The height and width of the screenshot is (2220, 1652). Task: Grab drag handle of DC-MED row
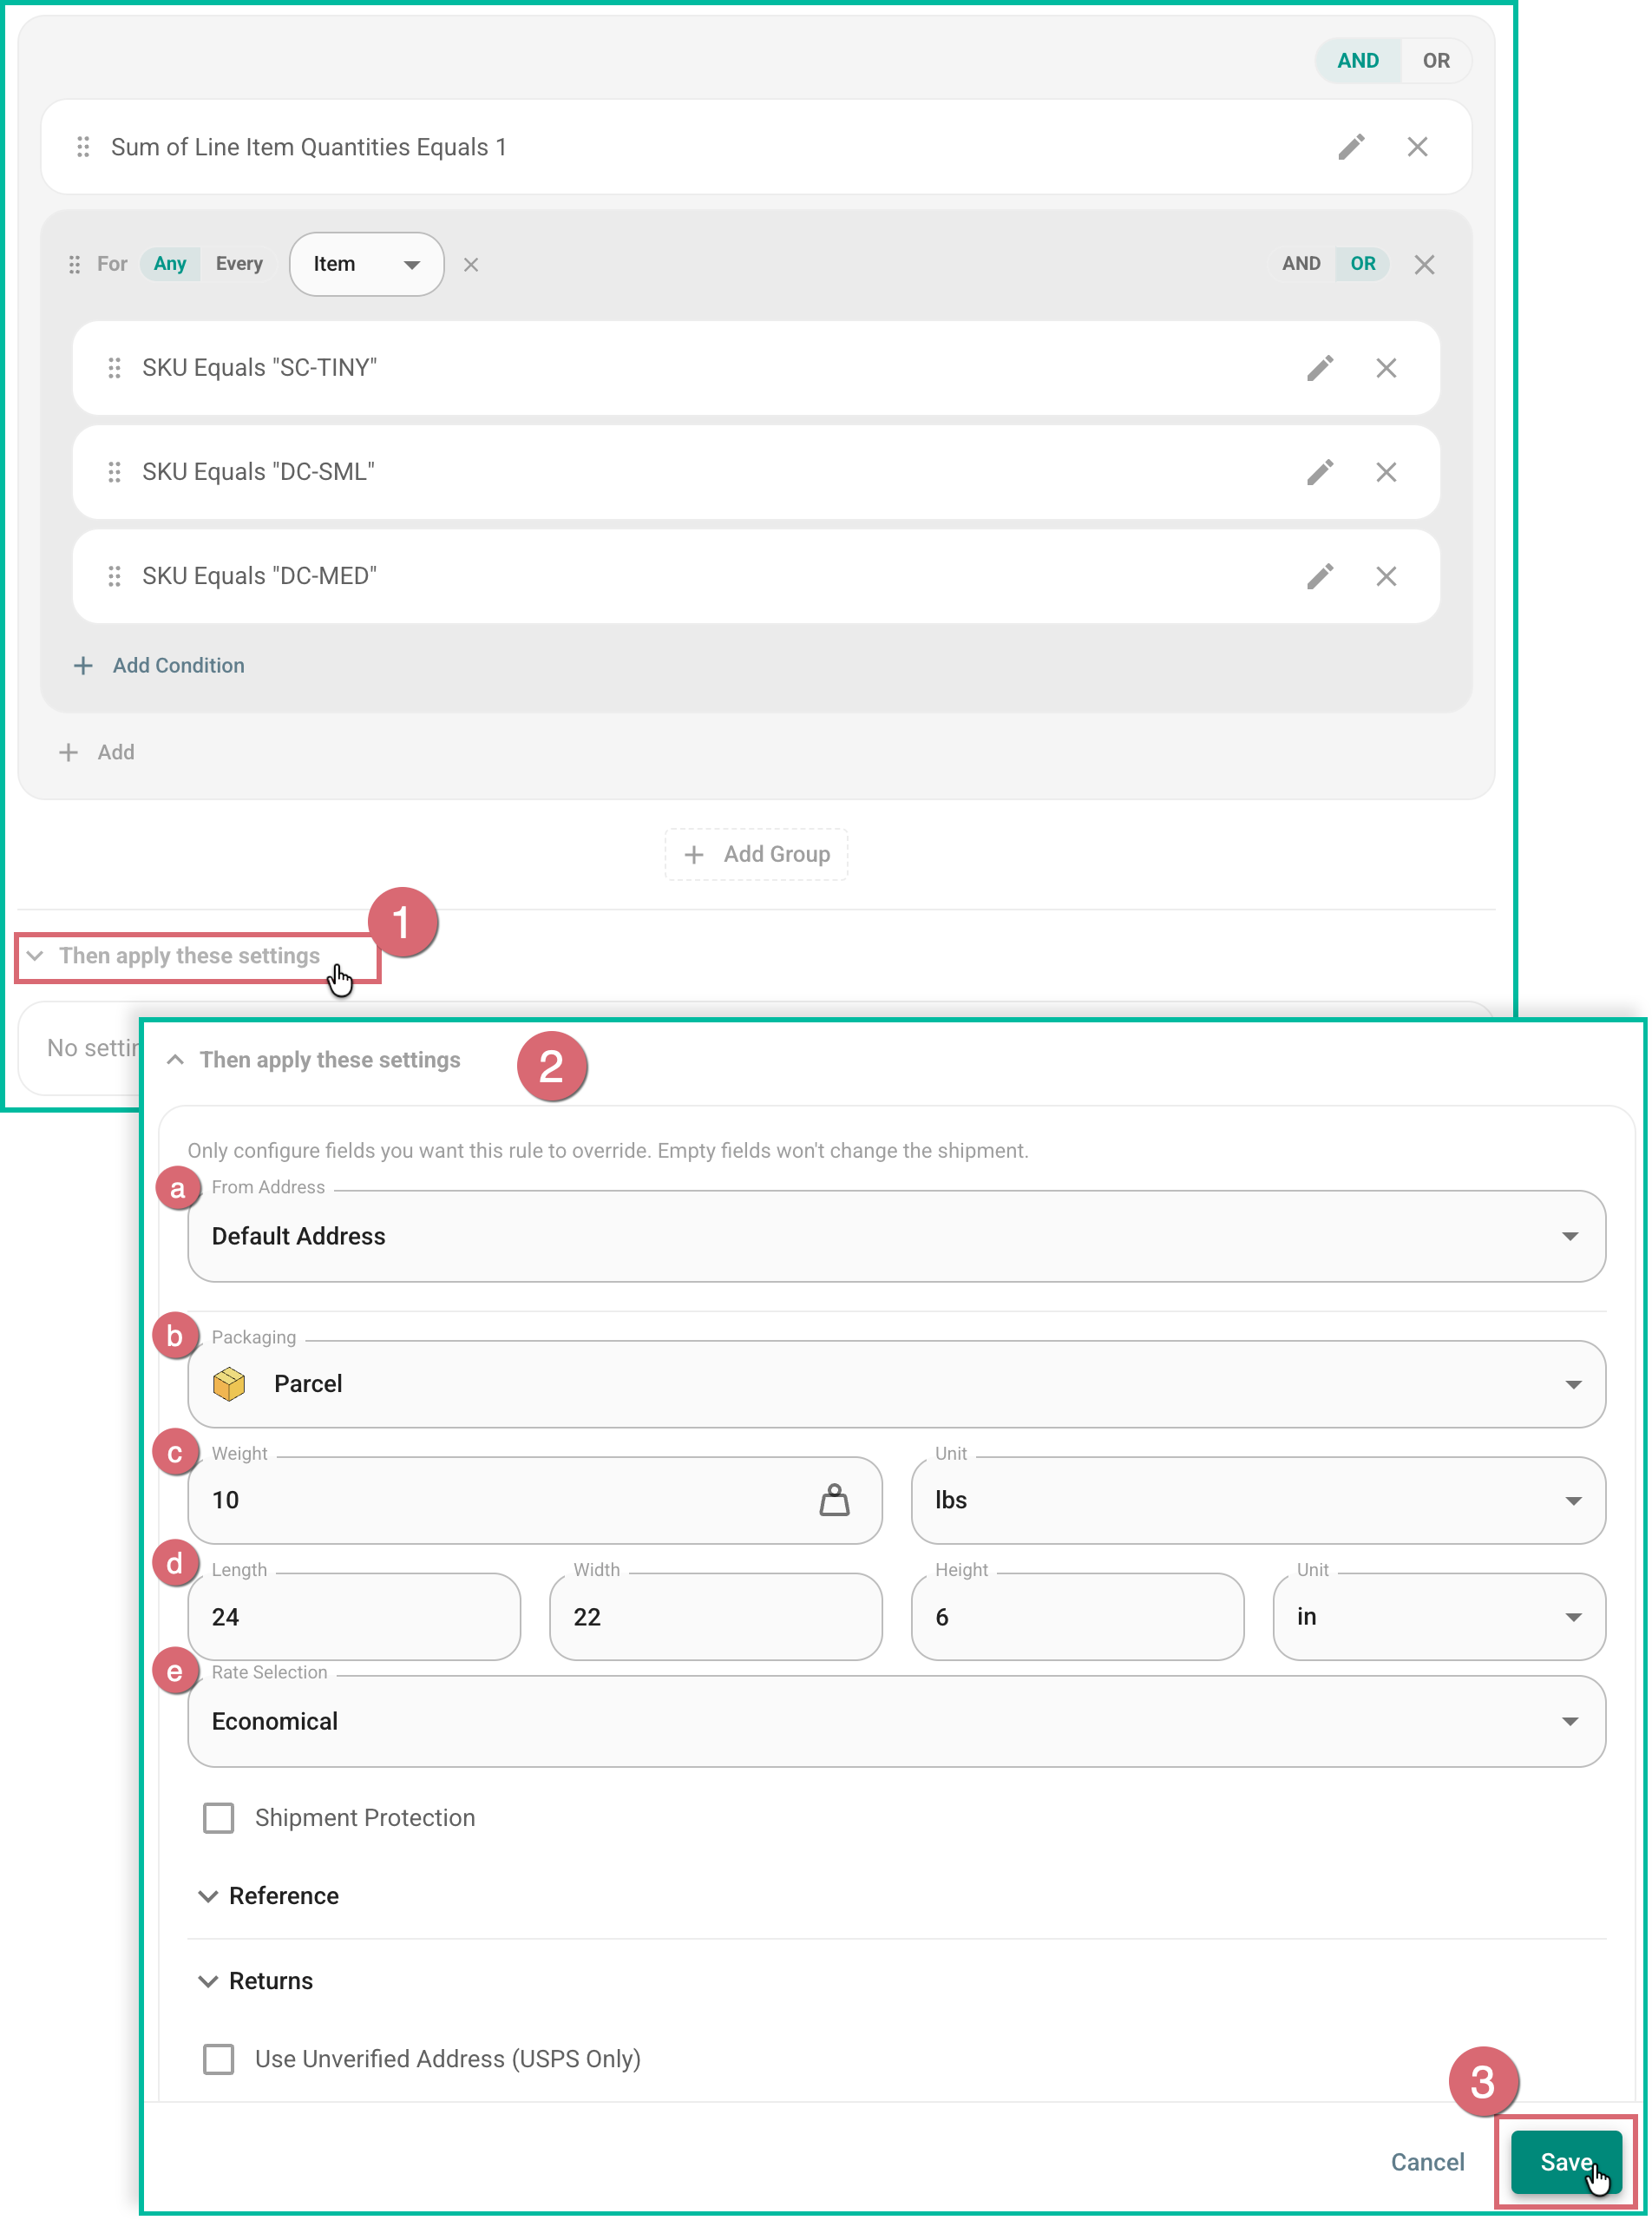click(114, 576)
